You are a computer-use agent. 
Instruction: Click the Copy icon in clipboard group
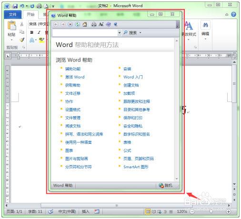pos(22,32)
